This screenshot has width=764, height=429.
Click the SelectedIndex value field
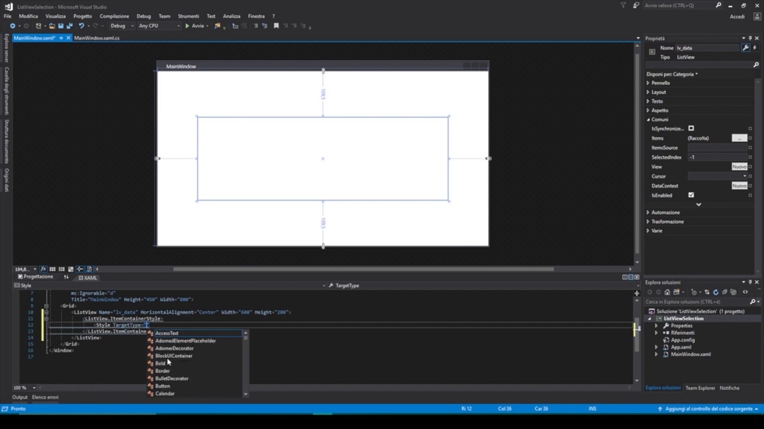[717, 157]
